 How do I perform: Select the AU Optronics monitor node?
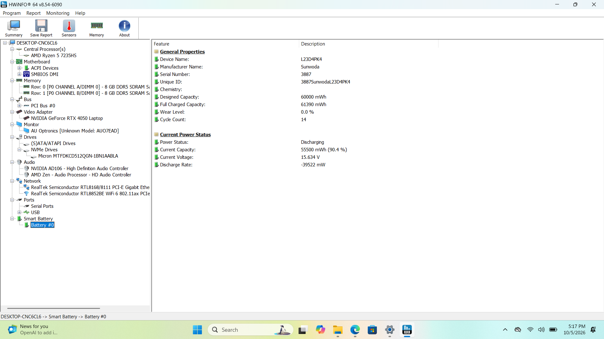coord(75,131)
